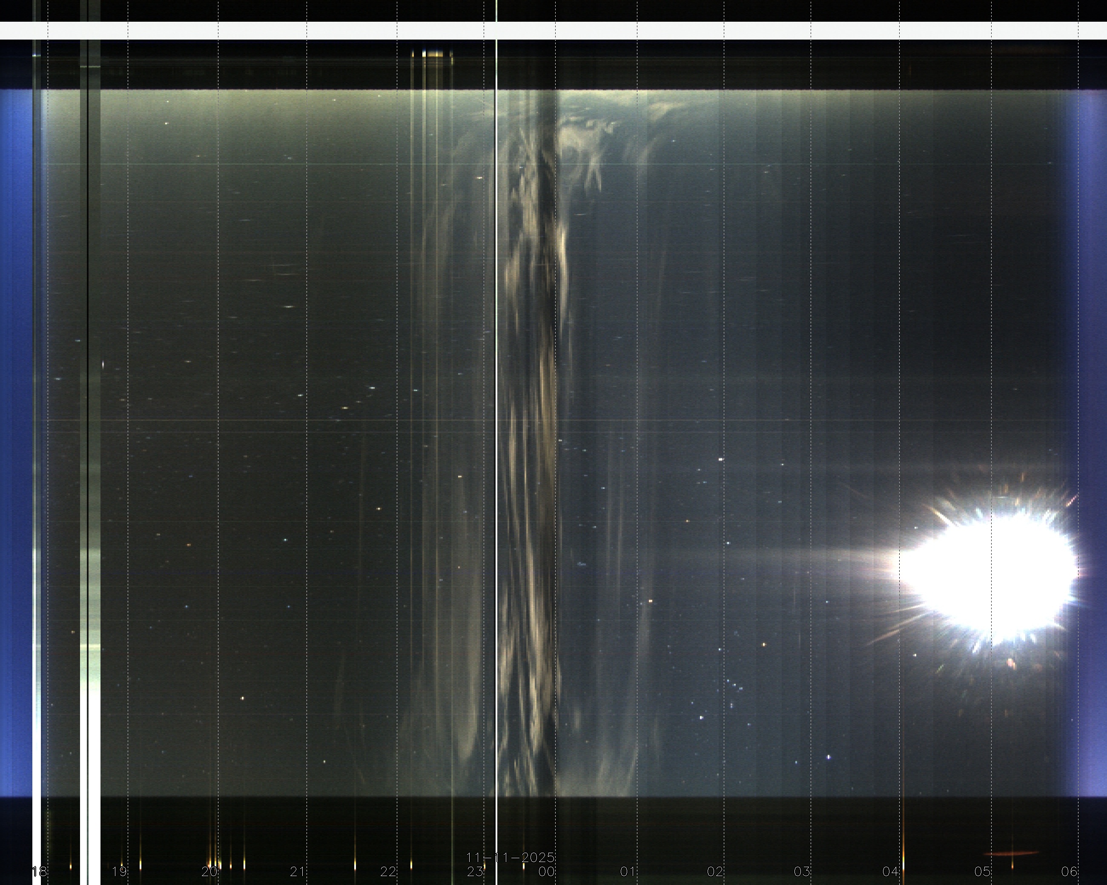Select the 06 hour label
The width and height of the screenshot is (1107, 885).
click(x=1070, y=872)
